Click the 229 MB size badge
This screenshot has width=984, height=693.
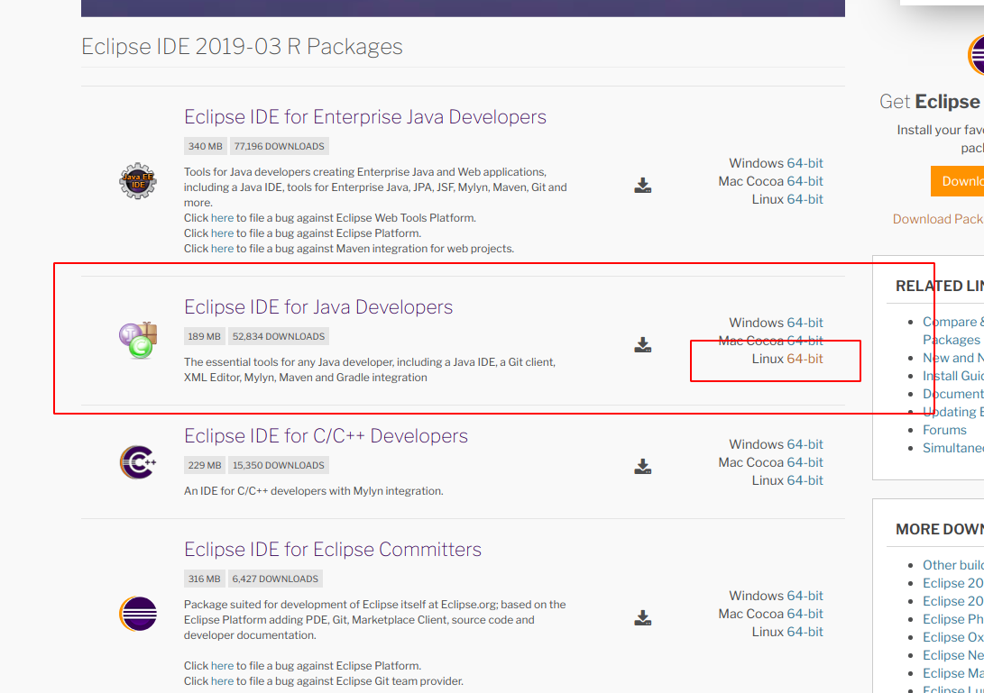[x=205, y=465]
